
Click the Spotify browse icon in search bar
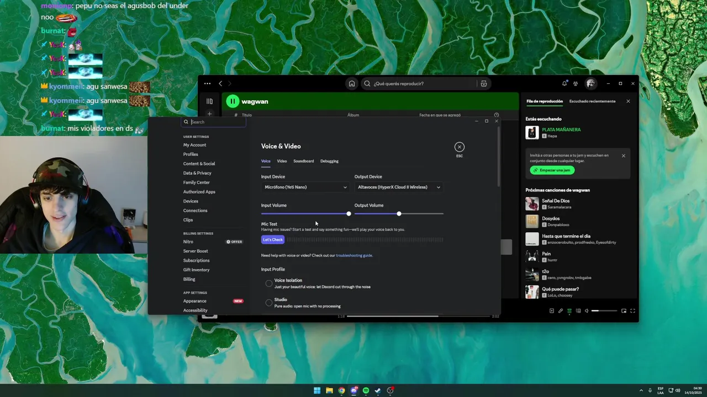(x=484, y=83)
